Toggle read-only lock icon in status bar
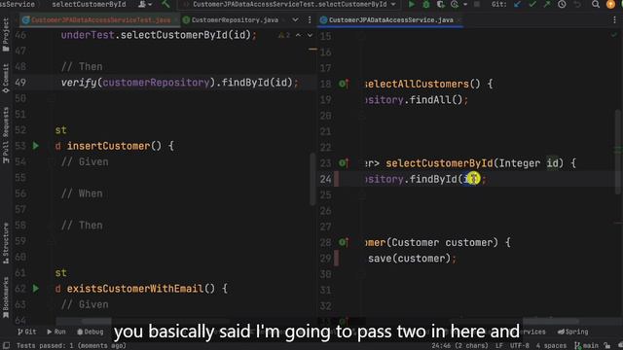The image size is (623, 350). (606, 346)
